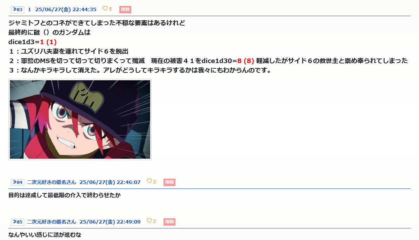Viewport: 419px width, 240px height.
Task: Click poster name 1 on post 83
Action: click(29, 9)
